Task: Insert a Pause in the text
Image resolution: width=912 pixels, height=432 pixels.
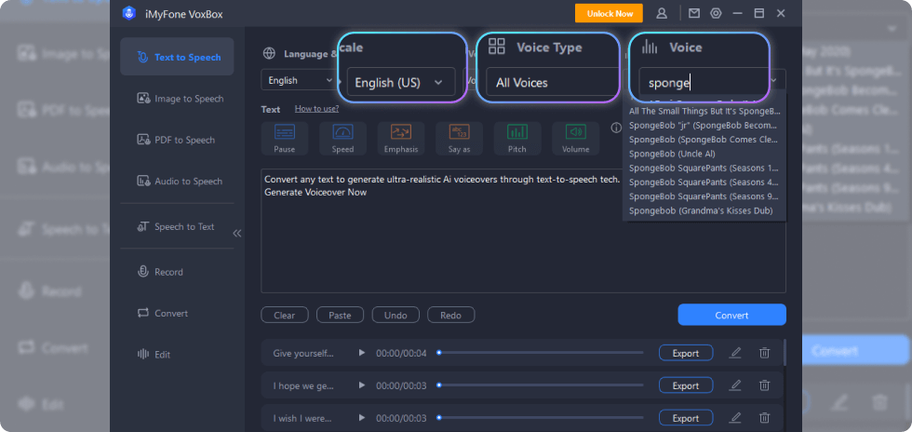Action: 285,139
